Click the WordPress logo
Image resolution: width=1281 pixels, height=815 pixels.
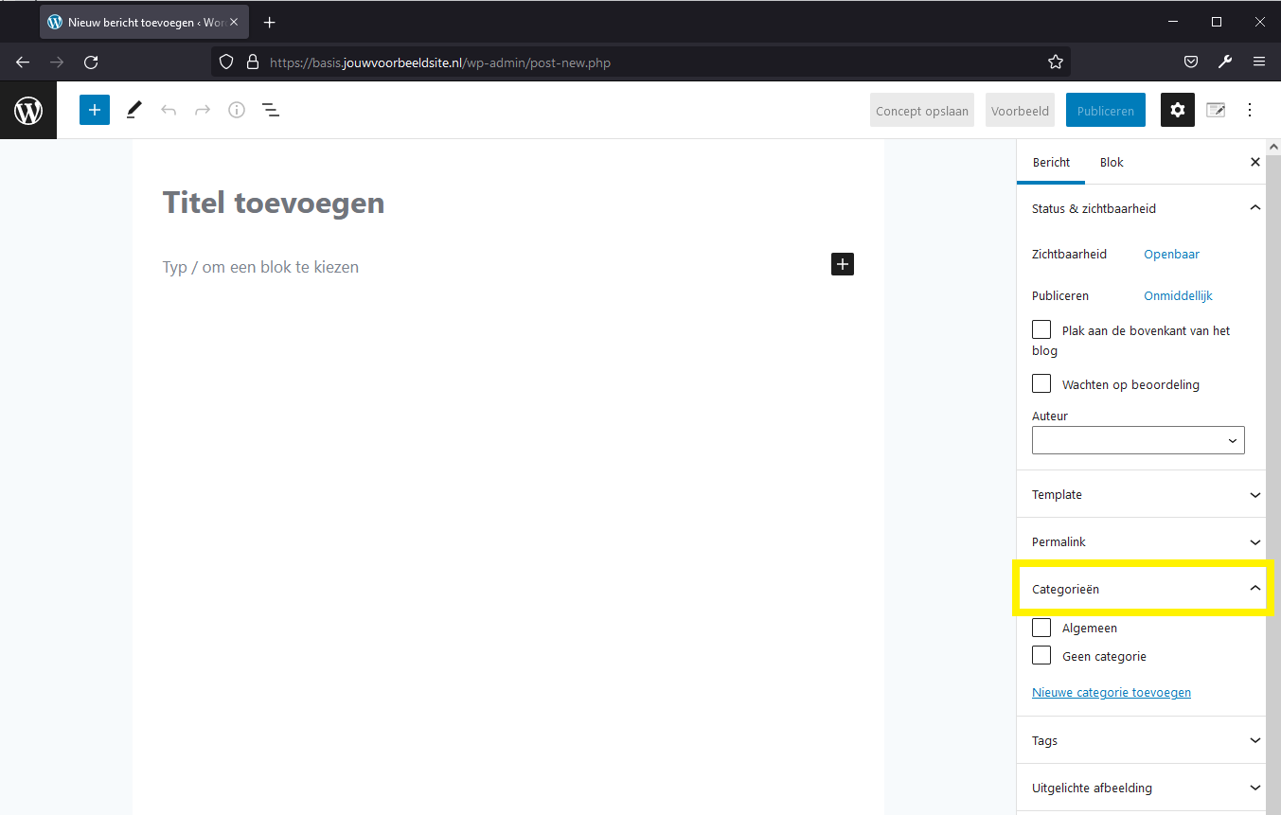(x=28, y=110)
